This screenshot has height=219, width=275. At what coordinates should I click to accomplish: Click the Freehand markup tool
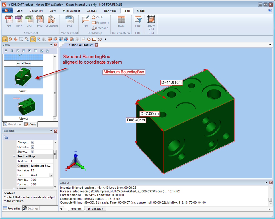click(100, 28)
